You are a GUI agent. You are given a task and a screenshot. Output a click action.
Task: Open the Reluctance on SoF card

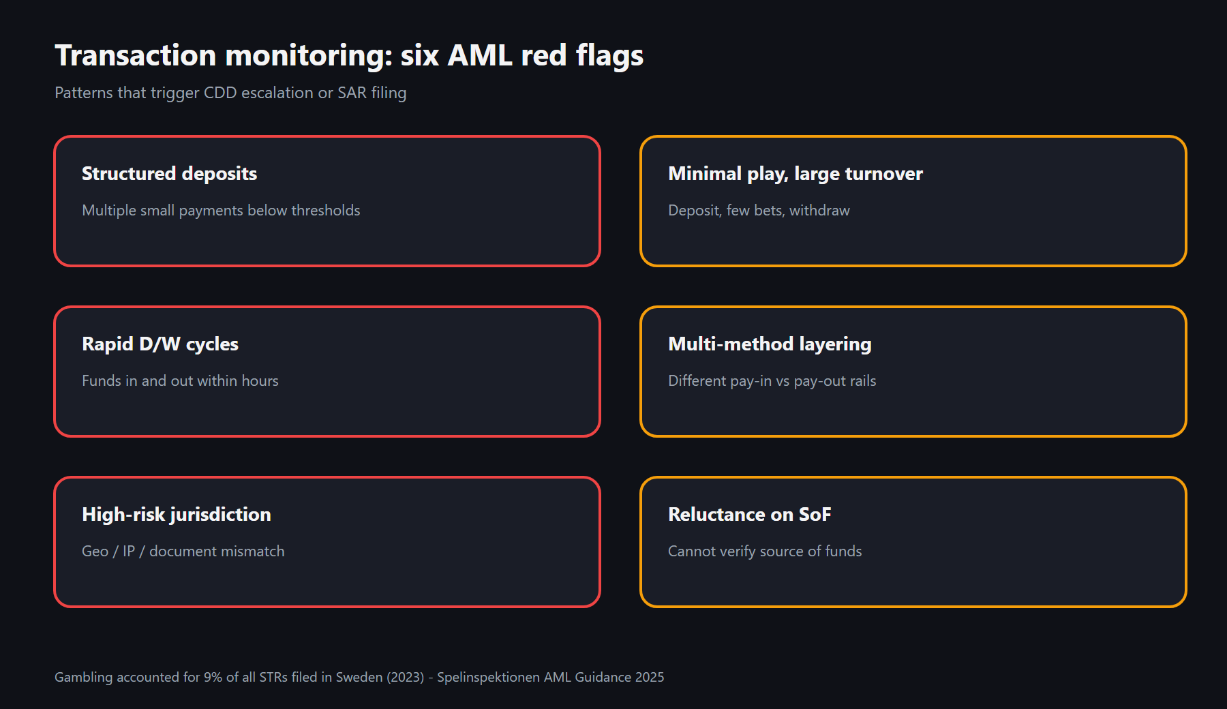click(x=913, y=542)
